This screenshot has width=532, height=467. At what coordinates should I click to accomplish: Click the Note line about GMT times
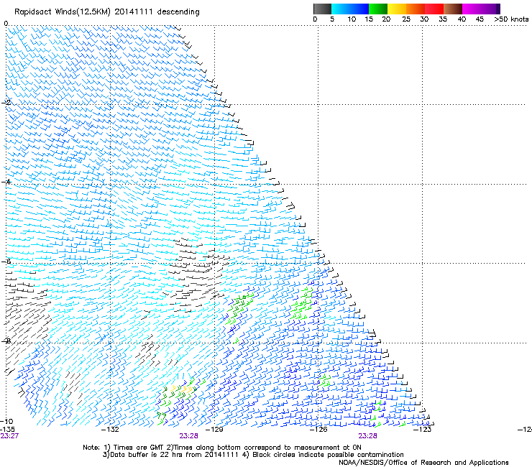coord(222,448)
